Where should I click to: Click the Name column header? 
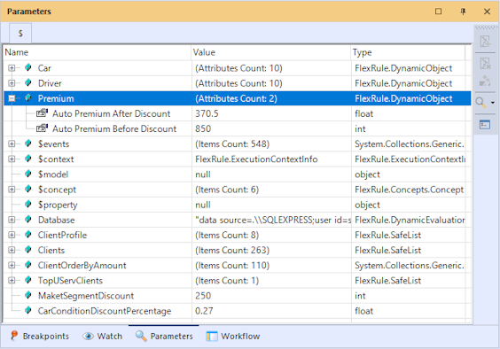(x=97, y=52)
